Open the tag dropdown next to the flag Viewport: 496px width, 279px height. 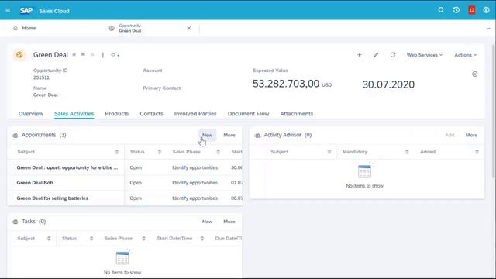(115, 55)
